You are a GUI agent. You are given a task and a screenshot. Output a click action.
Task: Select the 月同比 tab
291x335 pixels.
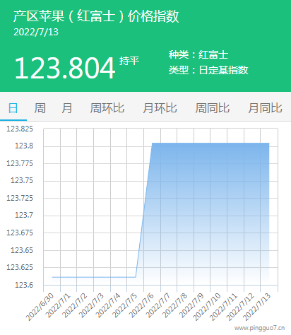point(265,108)
